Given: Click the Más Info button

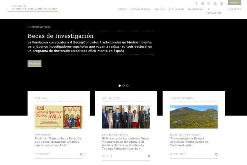Looking at the screenshot, I should coord(34,64).
